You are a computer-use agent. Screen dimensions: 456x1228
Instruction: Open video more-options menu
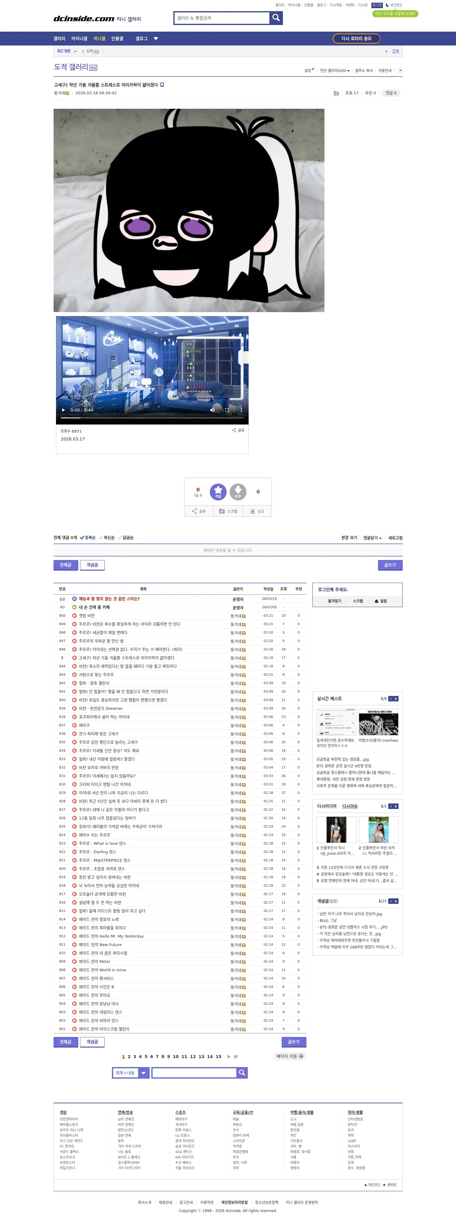tap(241, 410)
